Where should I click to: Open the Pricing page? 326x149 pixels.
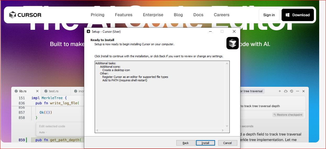coord(98,15)
